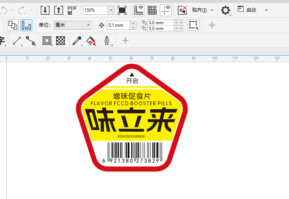Screen dimensions: 289x199
Task: Expand the zoom level dropdown arrow
Action: point(111,10)
